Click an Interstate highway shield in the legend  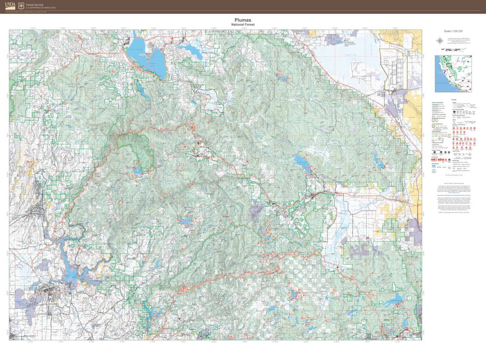click(454, 112)
